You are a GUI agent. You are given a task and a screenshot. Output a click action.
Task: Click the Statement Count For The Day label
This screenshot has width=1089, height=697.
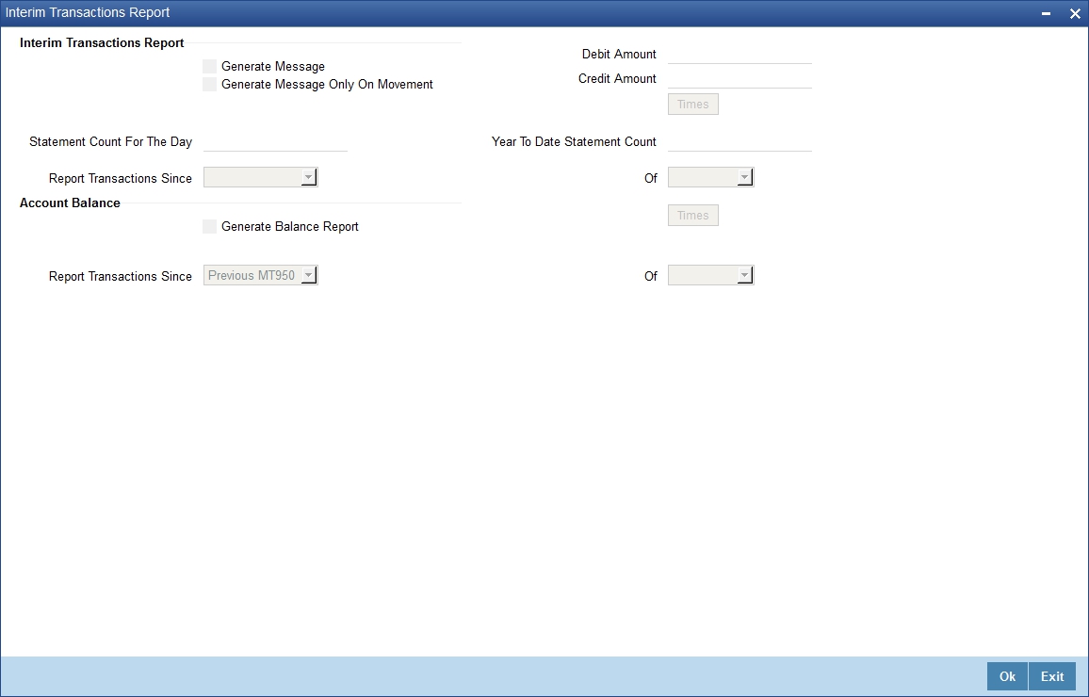click(x=110, y=141)
